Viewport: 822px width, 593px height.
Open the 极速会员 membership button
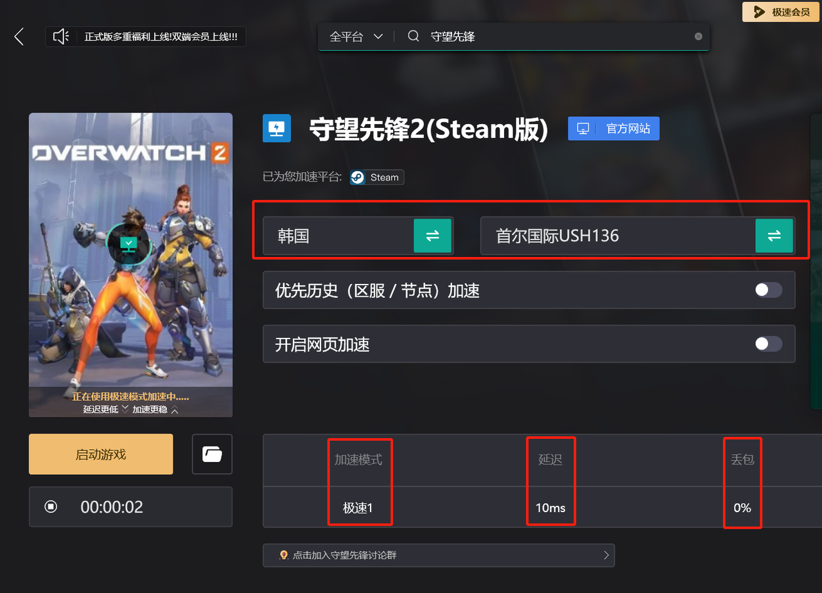tap(781, 12)
